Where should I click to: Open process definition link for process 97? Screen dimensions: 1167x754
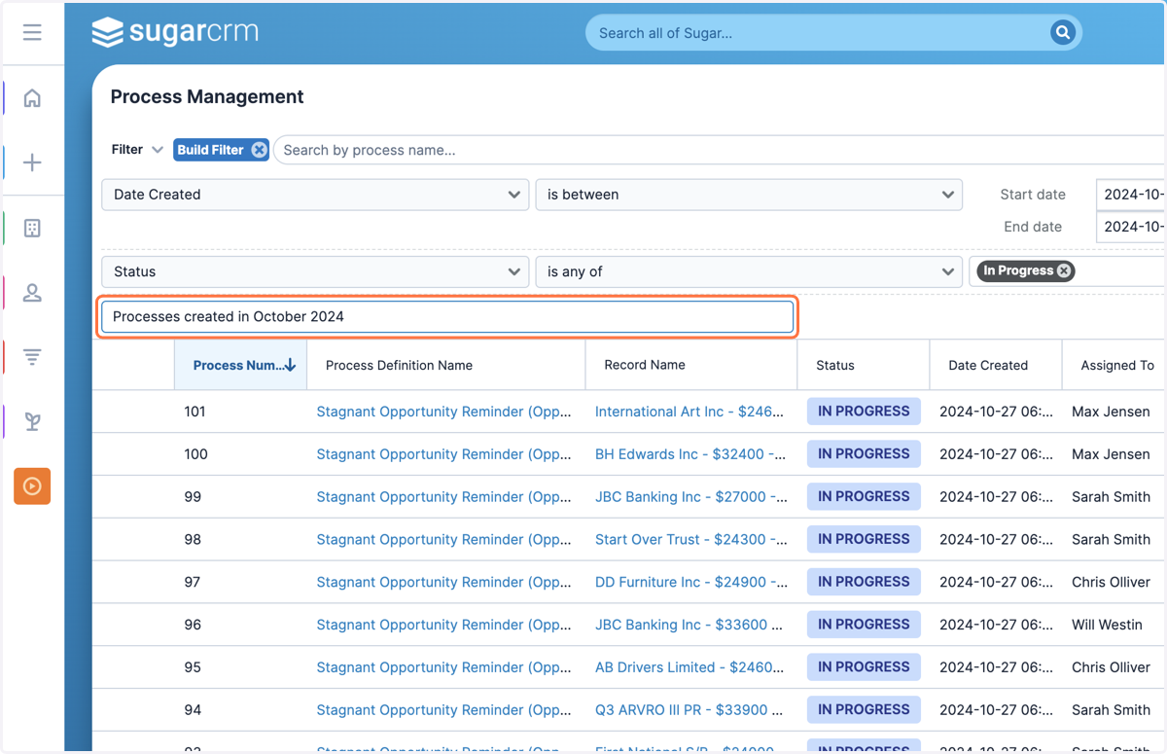(x=444, y=583)
